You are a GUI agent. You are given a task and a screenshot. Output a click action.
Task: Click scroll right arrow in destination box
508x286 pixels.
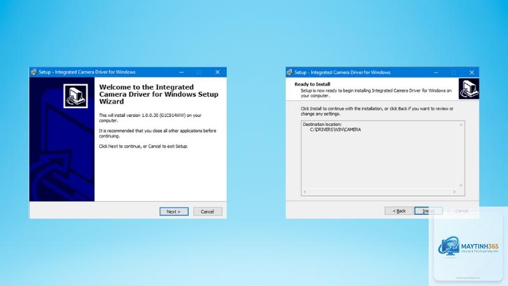[454, 192]
